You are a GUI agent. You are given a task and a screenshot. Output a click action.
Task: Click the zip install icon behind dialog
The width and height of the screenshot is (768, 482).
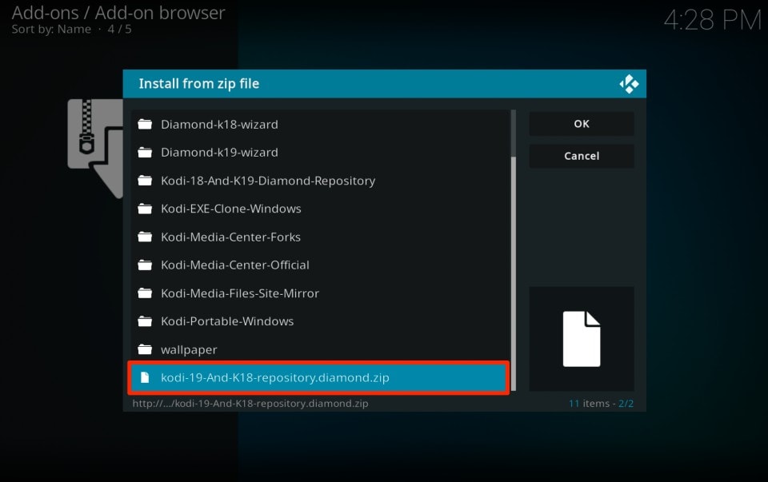(95, 148)
